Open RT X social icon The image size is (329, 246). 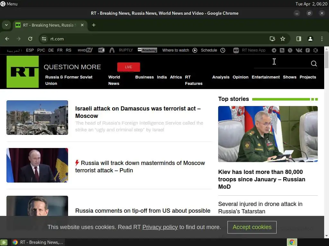point(290,50)
